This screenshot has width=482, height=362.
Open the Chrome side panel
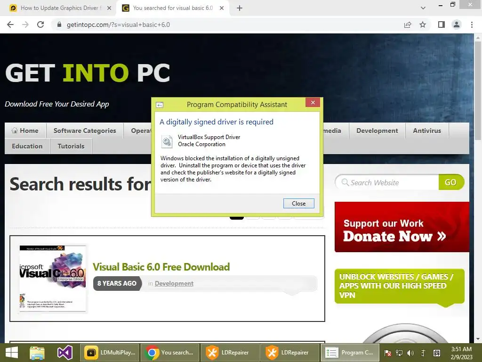[x=442, y=25]
